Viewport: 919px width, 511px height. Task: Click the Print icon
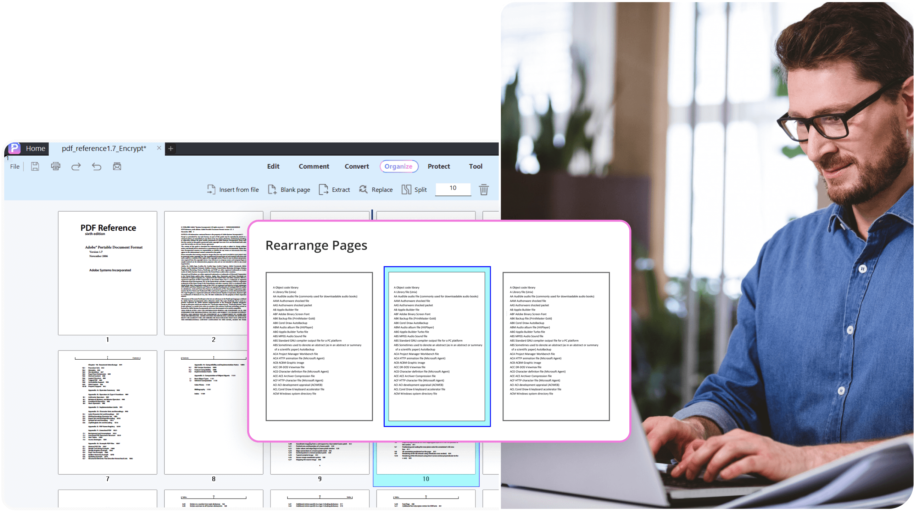[x=56, y=166]
